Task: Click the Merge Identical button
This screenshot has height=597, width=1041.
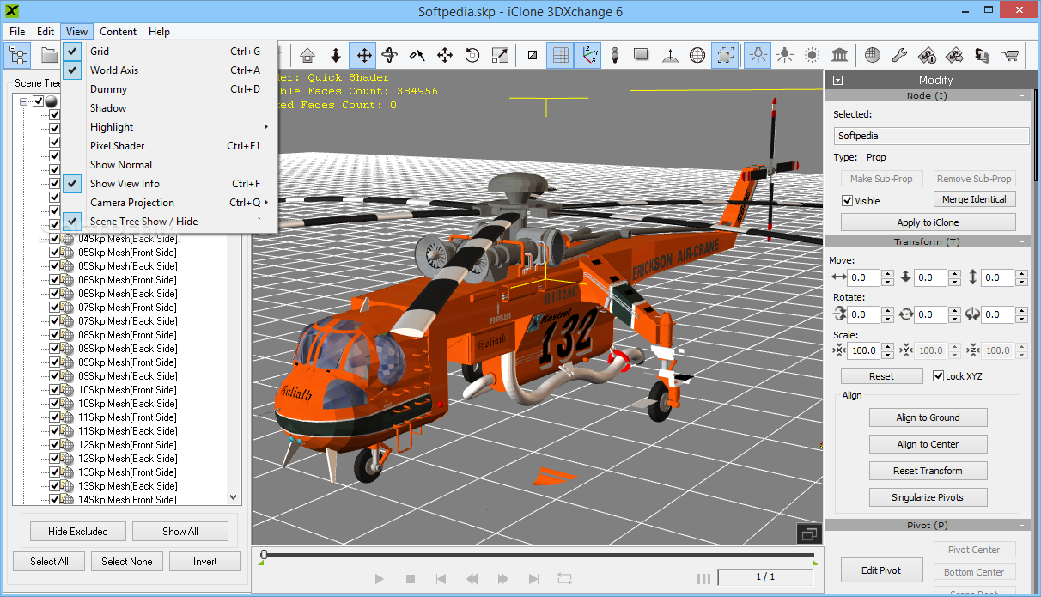Action: point(974,199)
